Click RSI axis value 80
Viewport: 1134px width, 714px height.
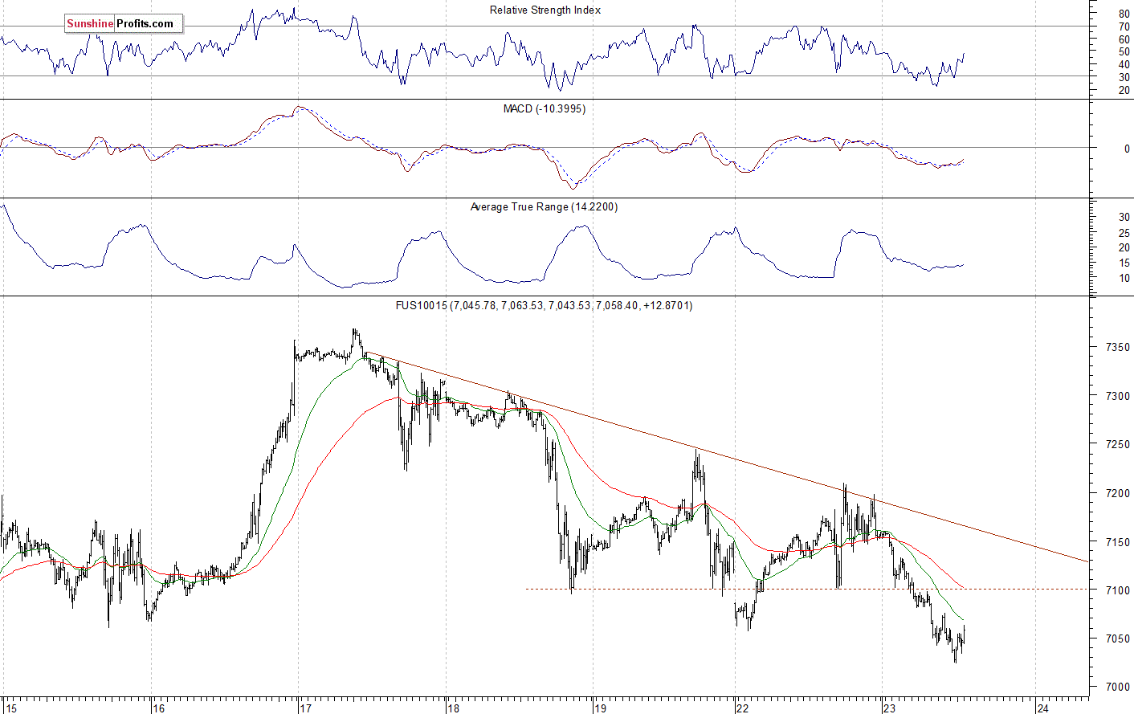[1124, 14]
